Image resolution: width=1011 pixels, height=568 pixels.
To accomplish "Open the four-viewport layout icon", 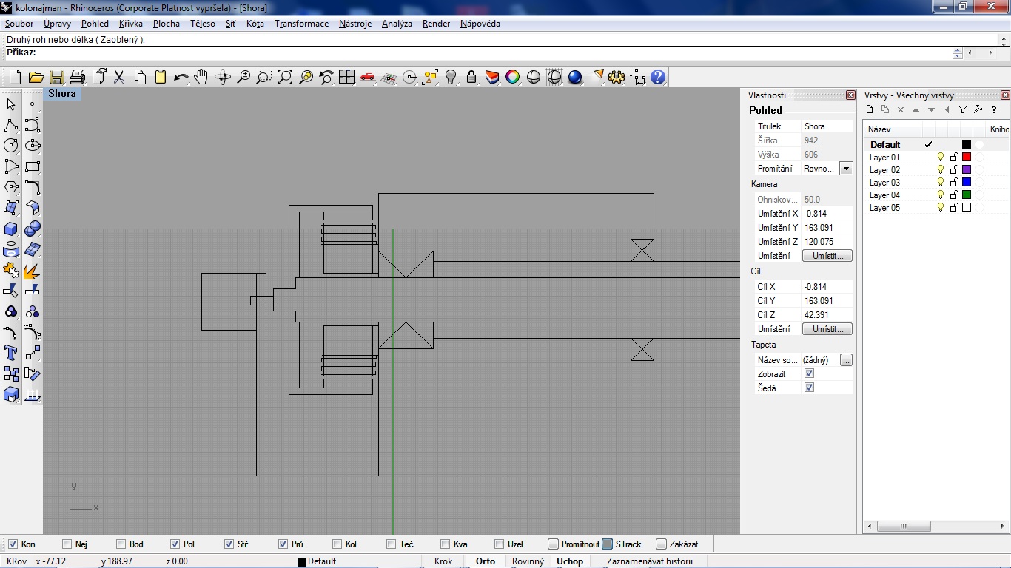I will [x=346, y=77].
